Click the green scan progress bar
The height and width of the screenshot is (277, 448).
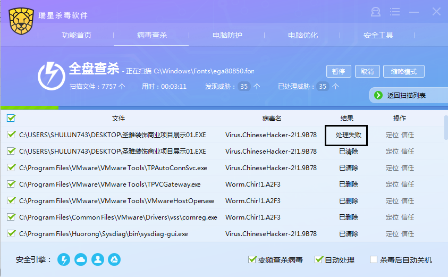[x=29, y=108]
